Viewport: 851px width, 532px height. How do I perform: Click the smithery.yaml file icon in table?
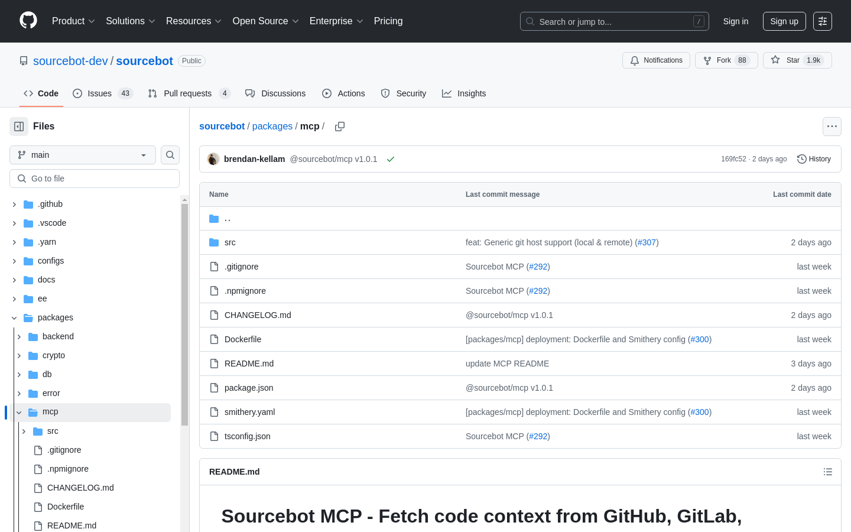(214, 412)
